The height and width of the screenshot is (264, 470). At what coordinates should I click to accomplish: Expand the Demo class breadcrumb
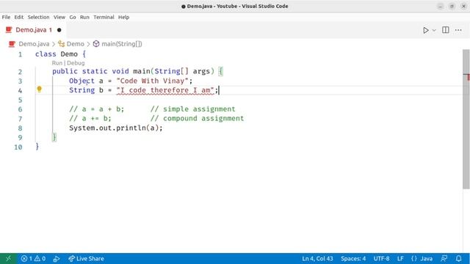(75, 44)
